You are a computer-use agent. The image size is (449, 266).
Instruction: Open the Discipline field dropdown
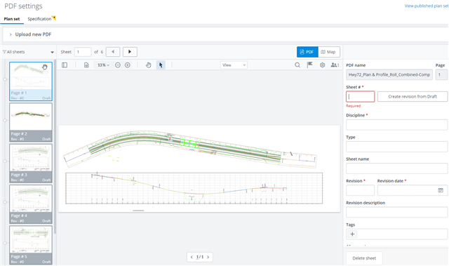click(x=396, y=125)
